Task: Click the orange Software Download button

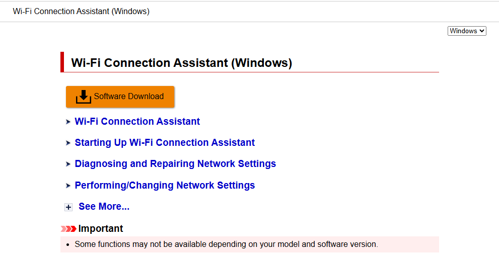Action: (120, 97)
